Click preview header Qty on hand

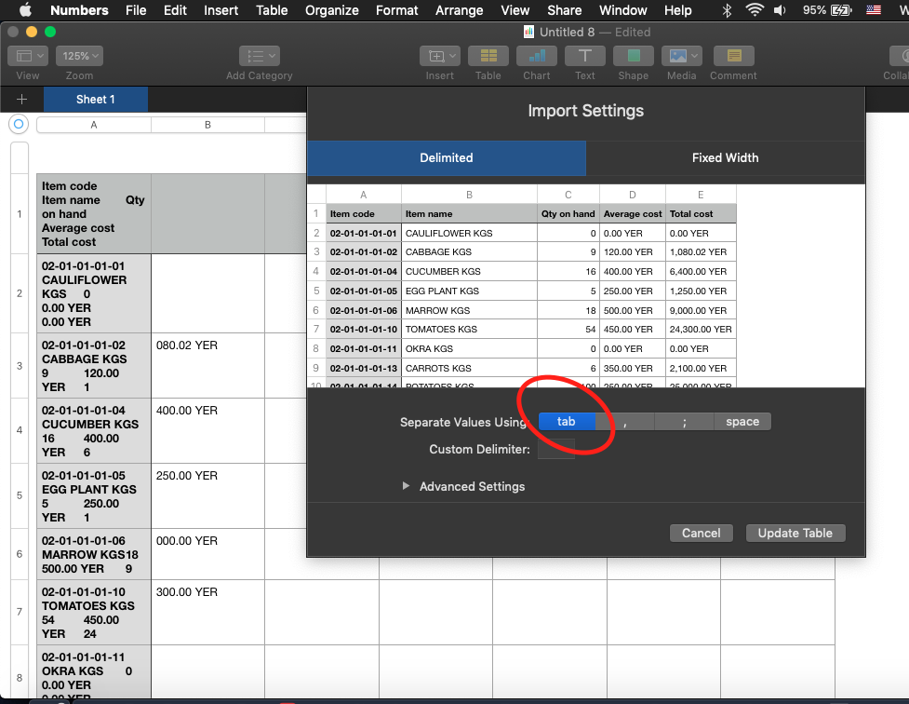coord(568,213)
